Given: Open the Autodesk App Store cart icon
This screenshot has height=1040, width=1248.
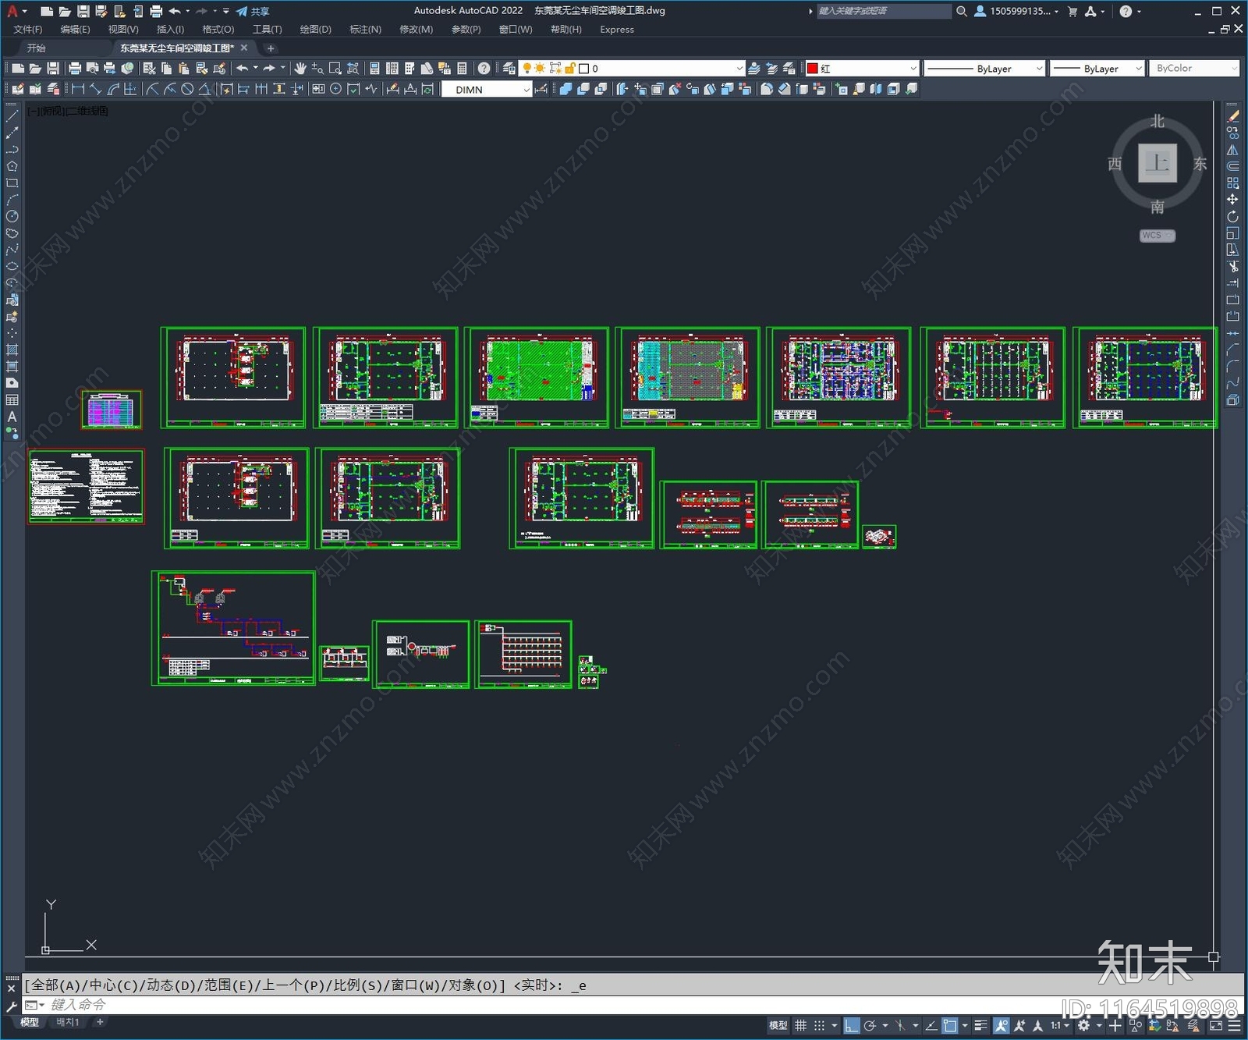Looking at the screenshot, I should pyautogui.click(x=1072, y=11).
